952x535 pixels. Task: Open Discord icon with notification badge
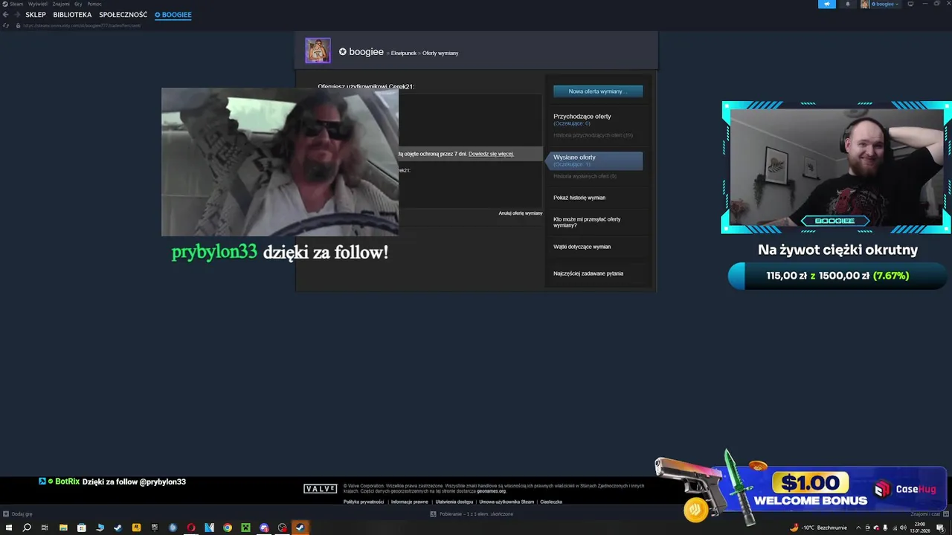click(264, 528)
